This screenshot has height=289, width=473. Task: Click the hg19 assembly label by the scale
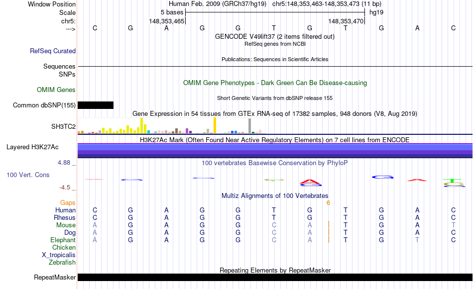pyautogui.click(x=376, y=12)
